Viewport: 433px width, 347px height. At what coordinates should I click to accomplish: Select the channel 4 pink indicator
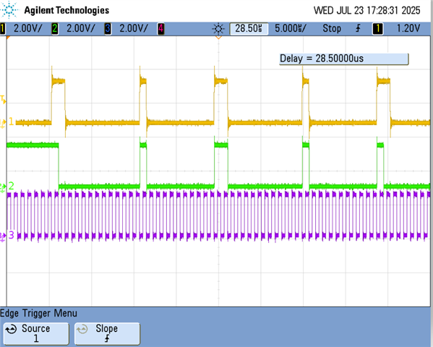(x=160, y=29)
